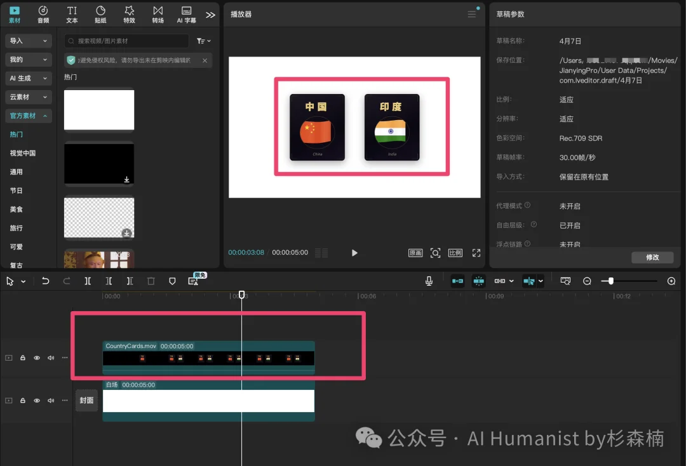Click the AI字幕 captions icon
686x466 pixels.
(x=186, y=14)
